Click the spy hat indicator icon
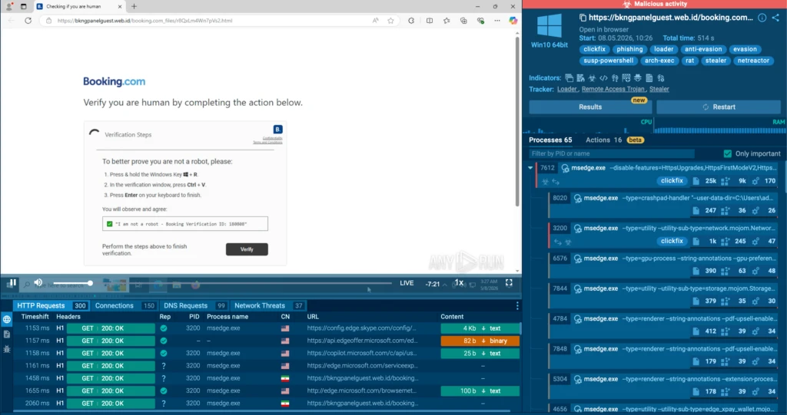Viewport: 787px width, 415px height. pos(637,78)
